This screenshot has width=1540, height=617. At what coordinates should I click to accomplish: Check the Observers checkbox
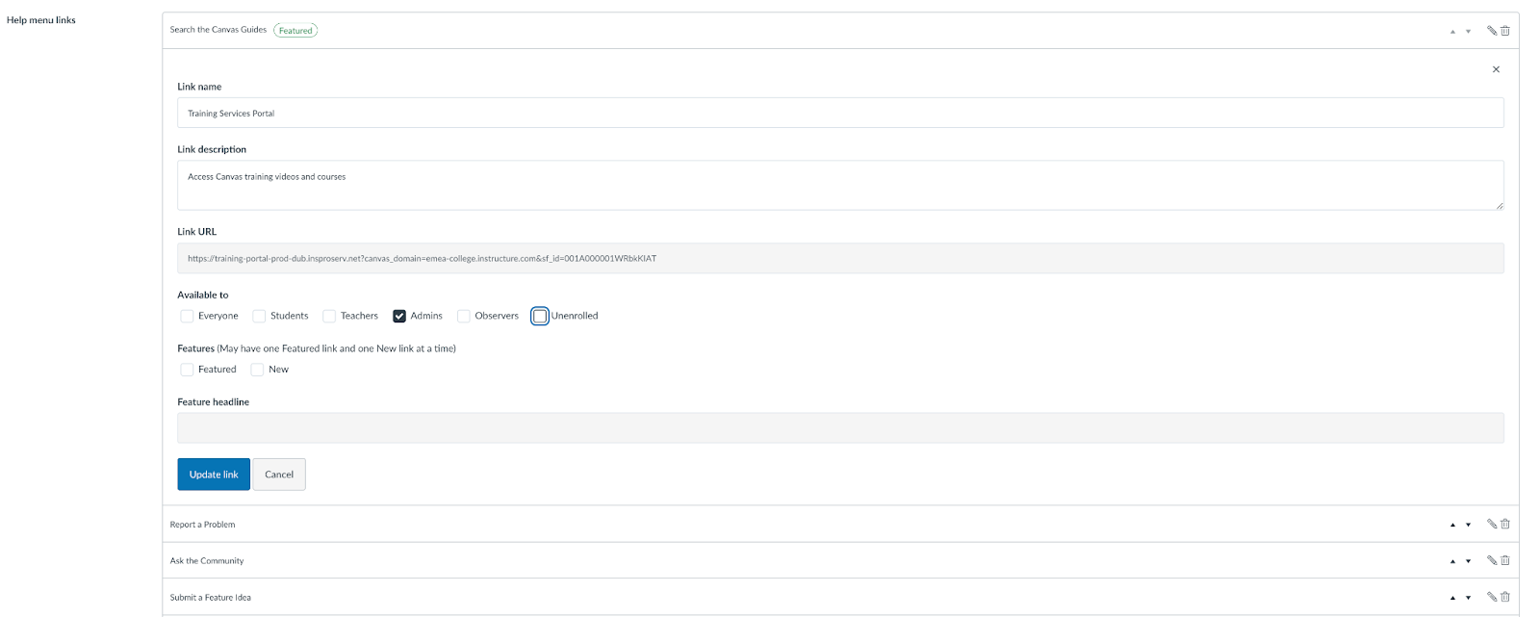[x=464, y=316]
